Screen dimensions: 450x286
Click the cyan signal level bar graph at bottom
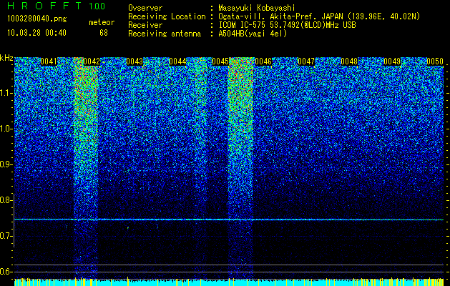point(229,282)
